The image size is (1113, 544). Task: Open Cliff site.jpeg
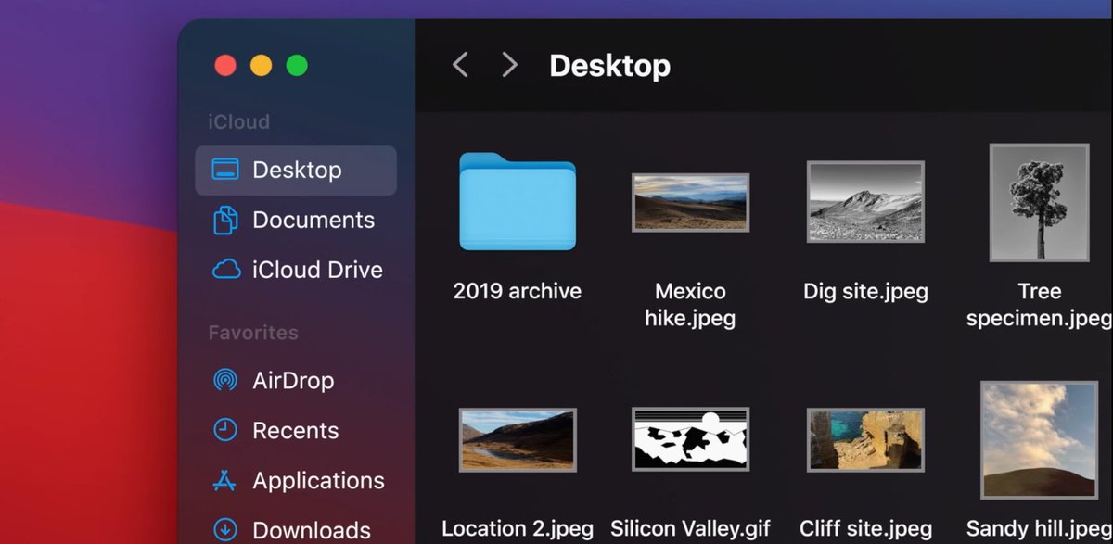(864, 437)
